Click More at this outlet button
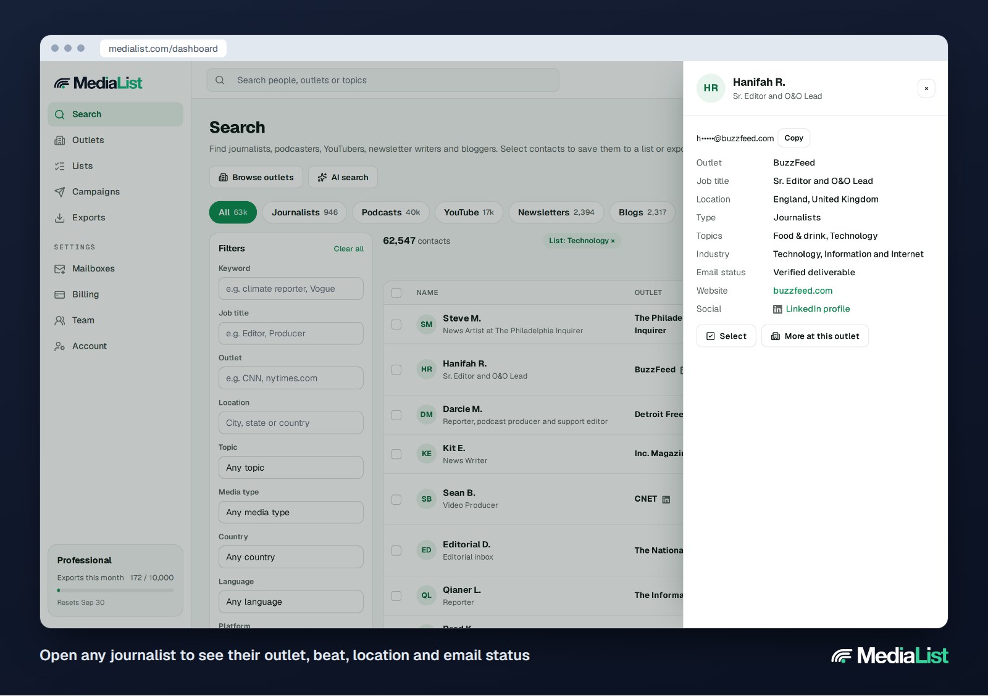The width and height of the screenshot is (988, 696). tap(815, 336)
